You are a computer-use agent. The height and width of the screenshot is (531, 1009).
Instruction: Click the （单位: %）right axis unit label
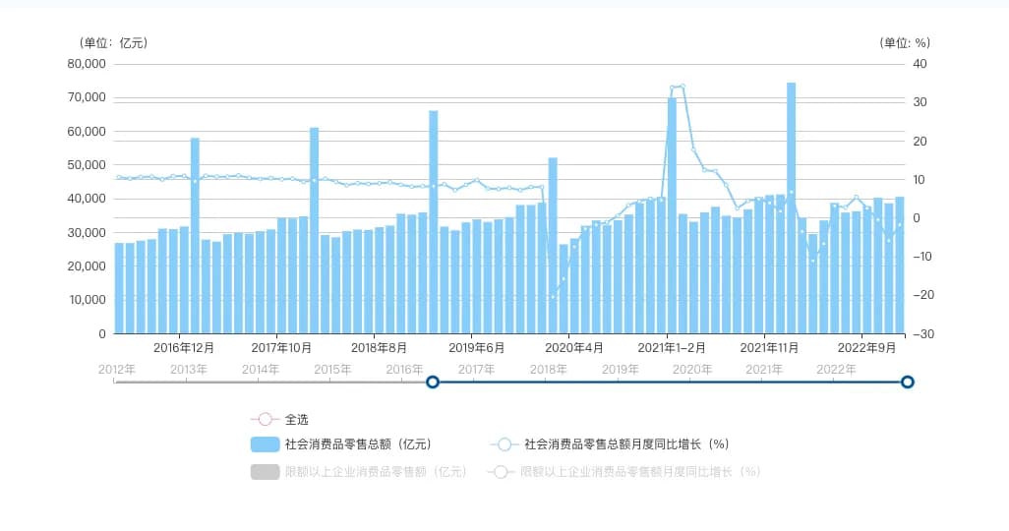(905, 42)
